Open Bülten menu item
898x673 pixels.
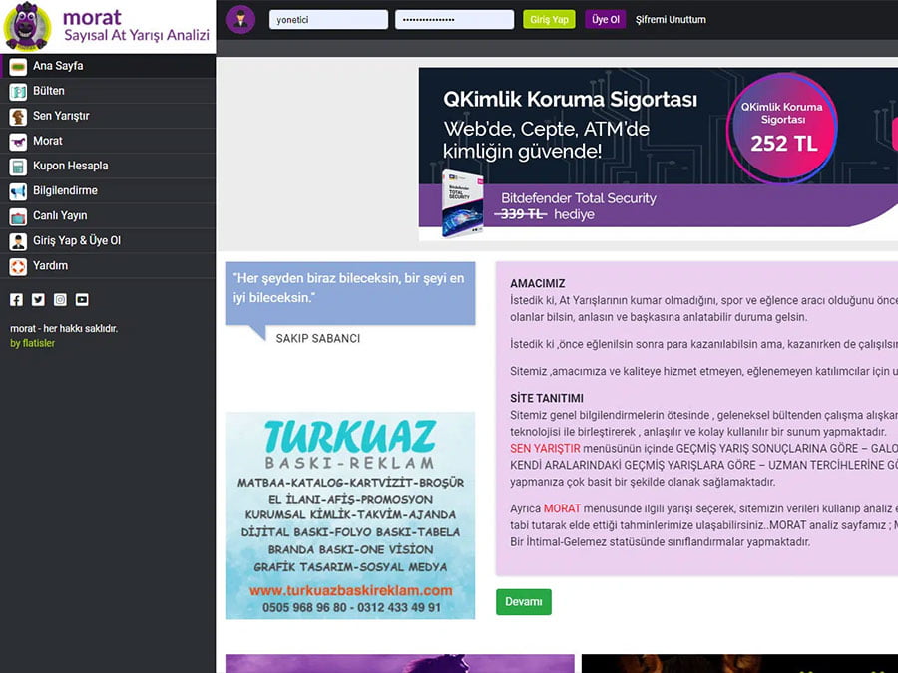click(x=108, y=91)
